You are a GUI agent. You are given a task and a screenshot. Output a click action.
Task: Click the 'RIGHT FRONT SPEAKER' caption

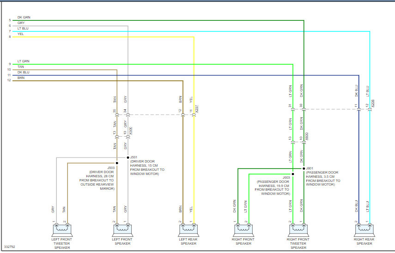point(243,241)
